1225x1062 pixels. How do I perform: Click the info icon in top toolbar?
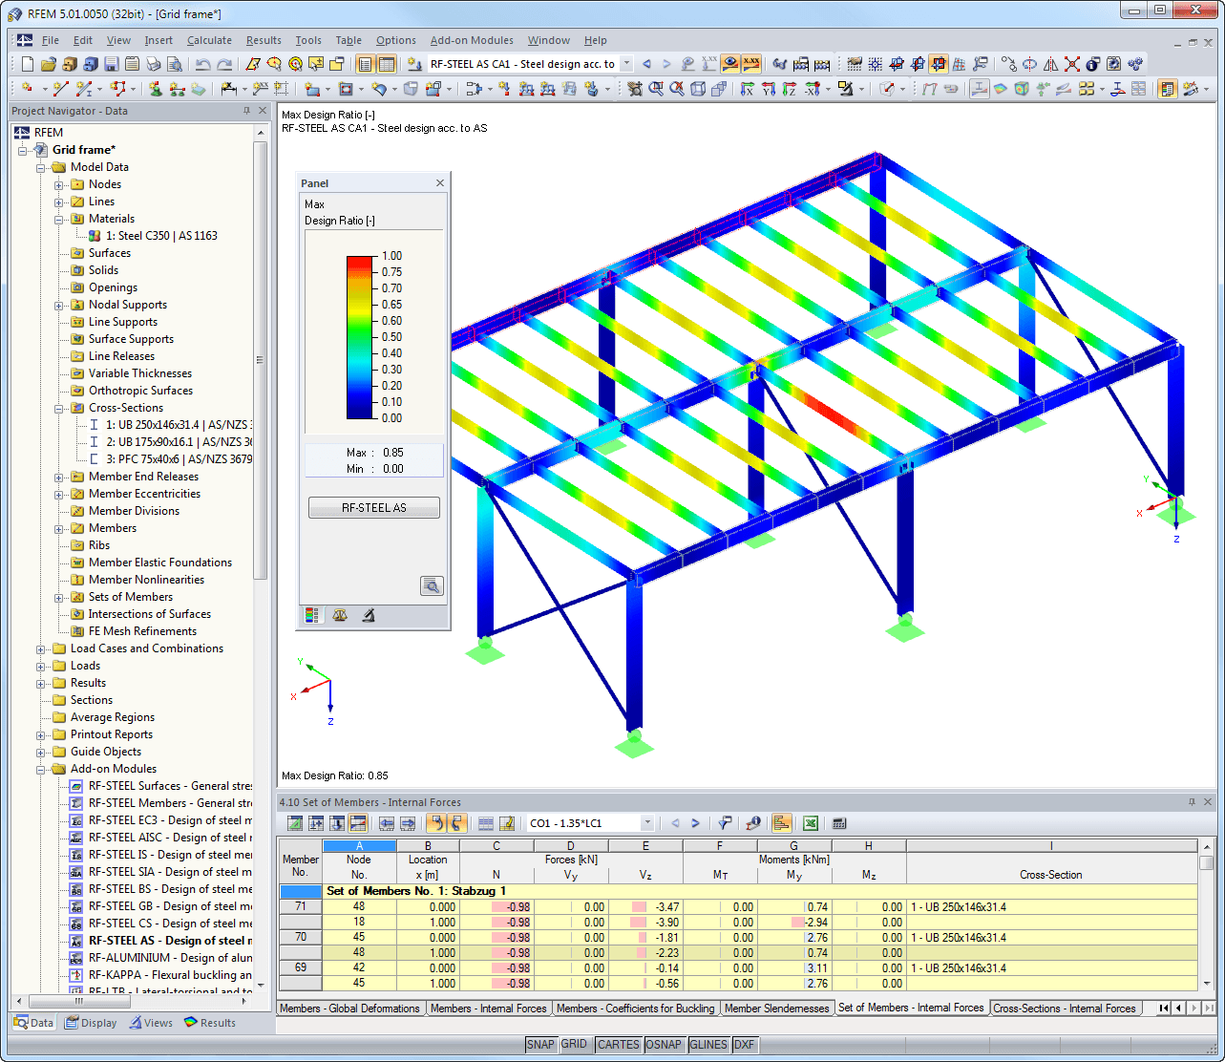tap(1091, 64)
